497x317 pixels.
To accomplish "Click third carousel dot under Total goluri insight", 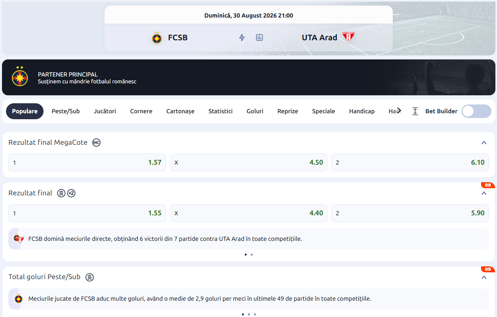I will (255, 314).
